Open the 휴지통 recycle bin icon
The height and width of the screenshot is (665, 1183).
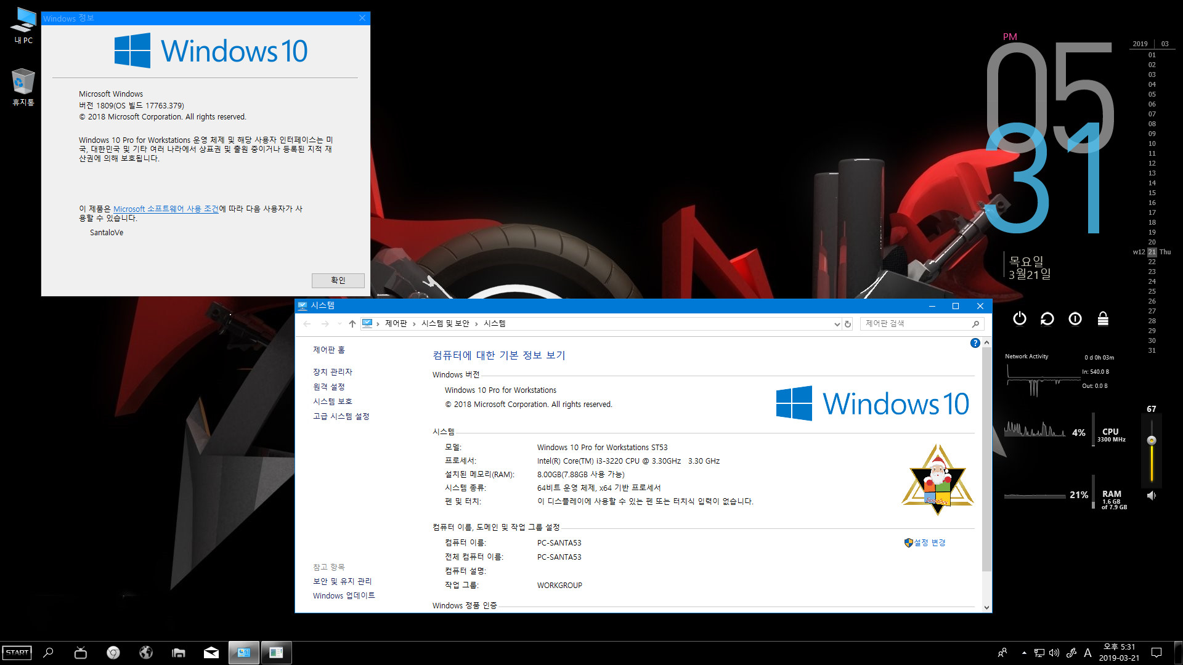(23, 87)
